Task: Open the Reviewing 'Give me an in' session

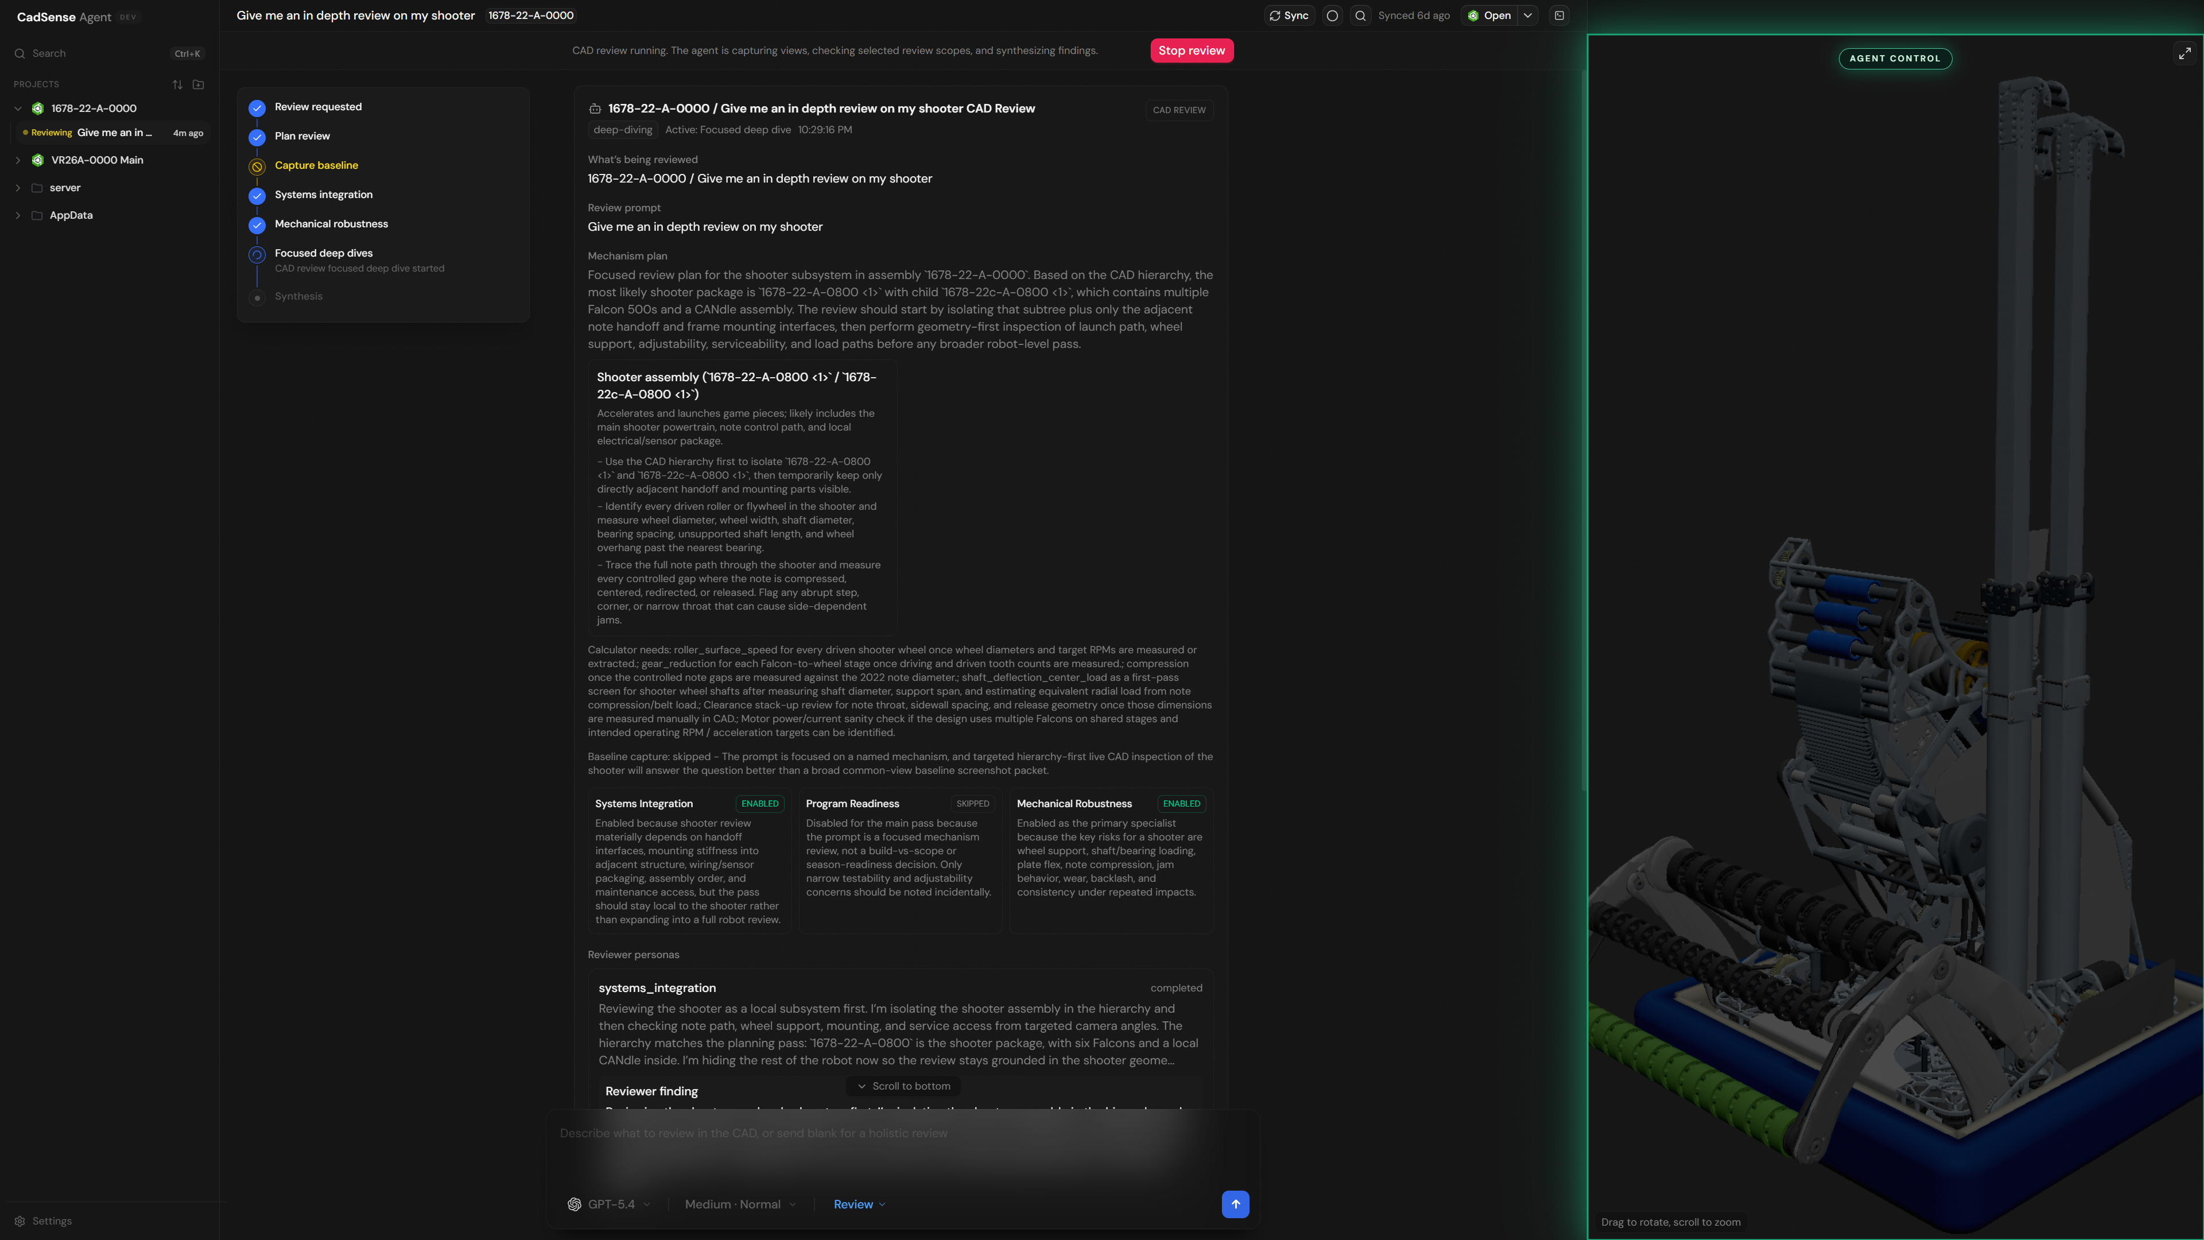Action: tap(112, 133)
